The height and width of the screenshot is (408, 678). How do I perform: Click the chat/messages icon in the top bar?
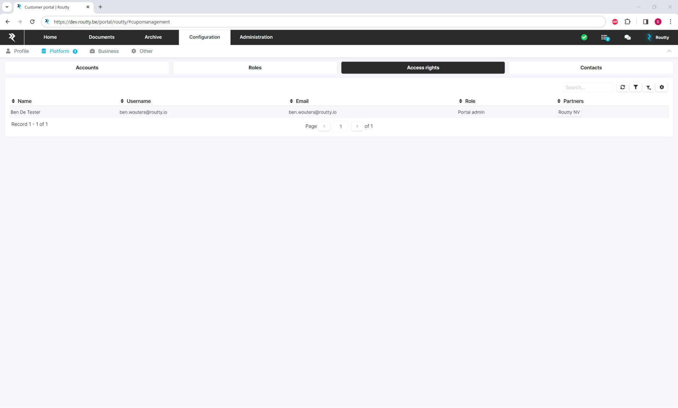628,37
